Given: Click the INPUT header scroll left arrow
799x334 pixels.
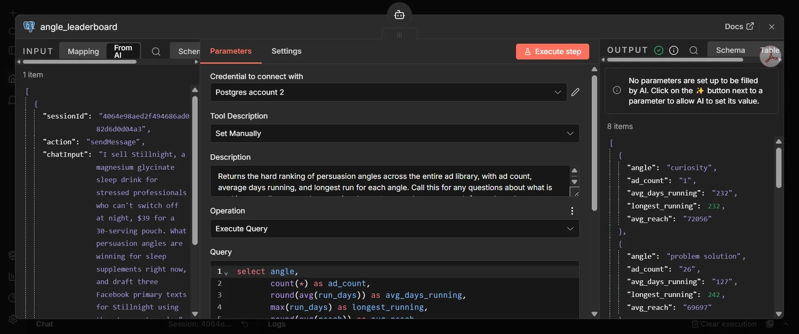Looking at the screenshot, I should tap(19, 62).
